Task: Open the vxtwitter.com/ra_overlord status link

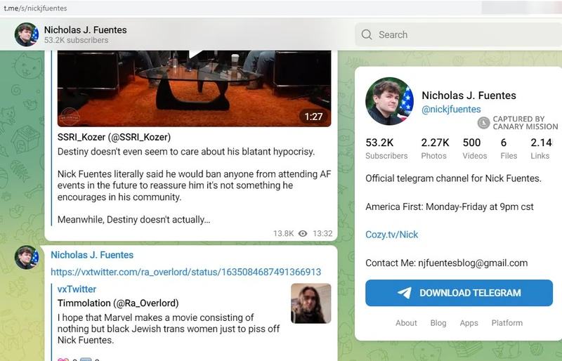Action: (x=185, y=272)
